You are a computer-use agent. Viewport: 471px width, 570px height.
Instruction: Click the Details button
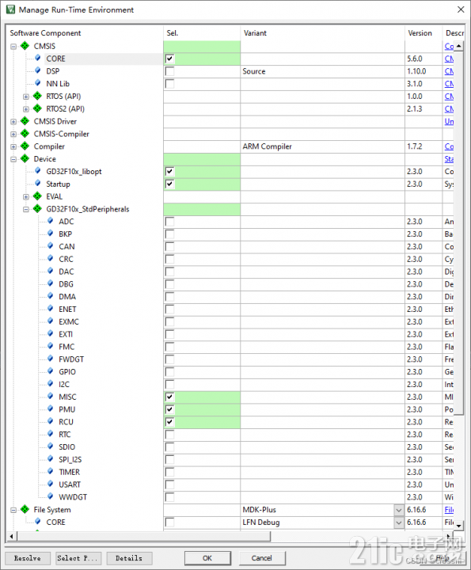pos(129,558)
